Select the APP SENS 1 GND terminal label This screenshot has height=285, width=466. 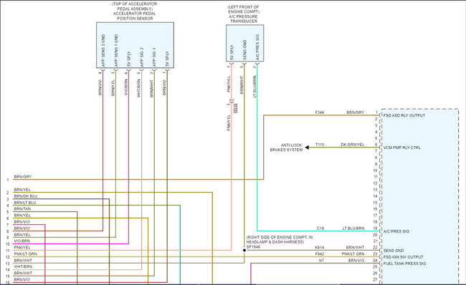pos(116,50)
